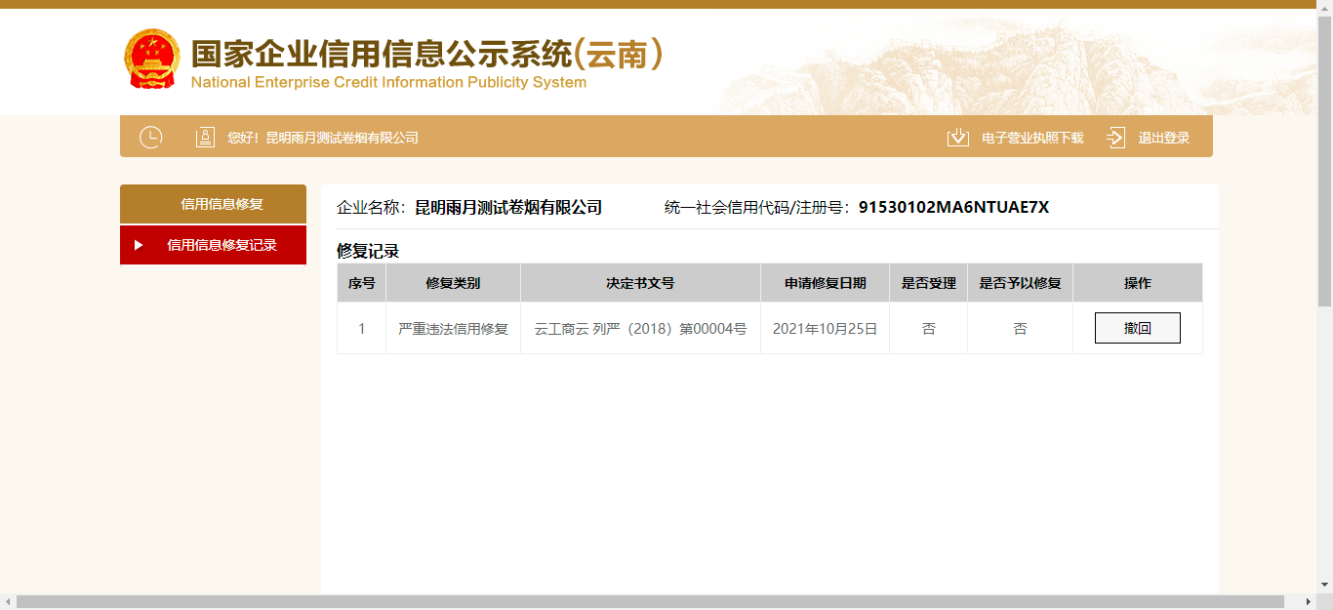Viewport: 1333px width, 610px height.
Task: Click the 电子营业执照下载 link
Action: click(x=1032, y=138)
